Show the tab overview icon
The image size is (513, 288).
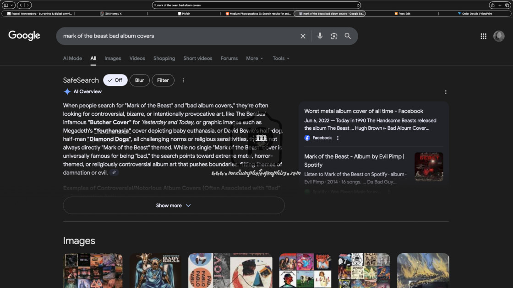507,5
